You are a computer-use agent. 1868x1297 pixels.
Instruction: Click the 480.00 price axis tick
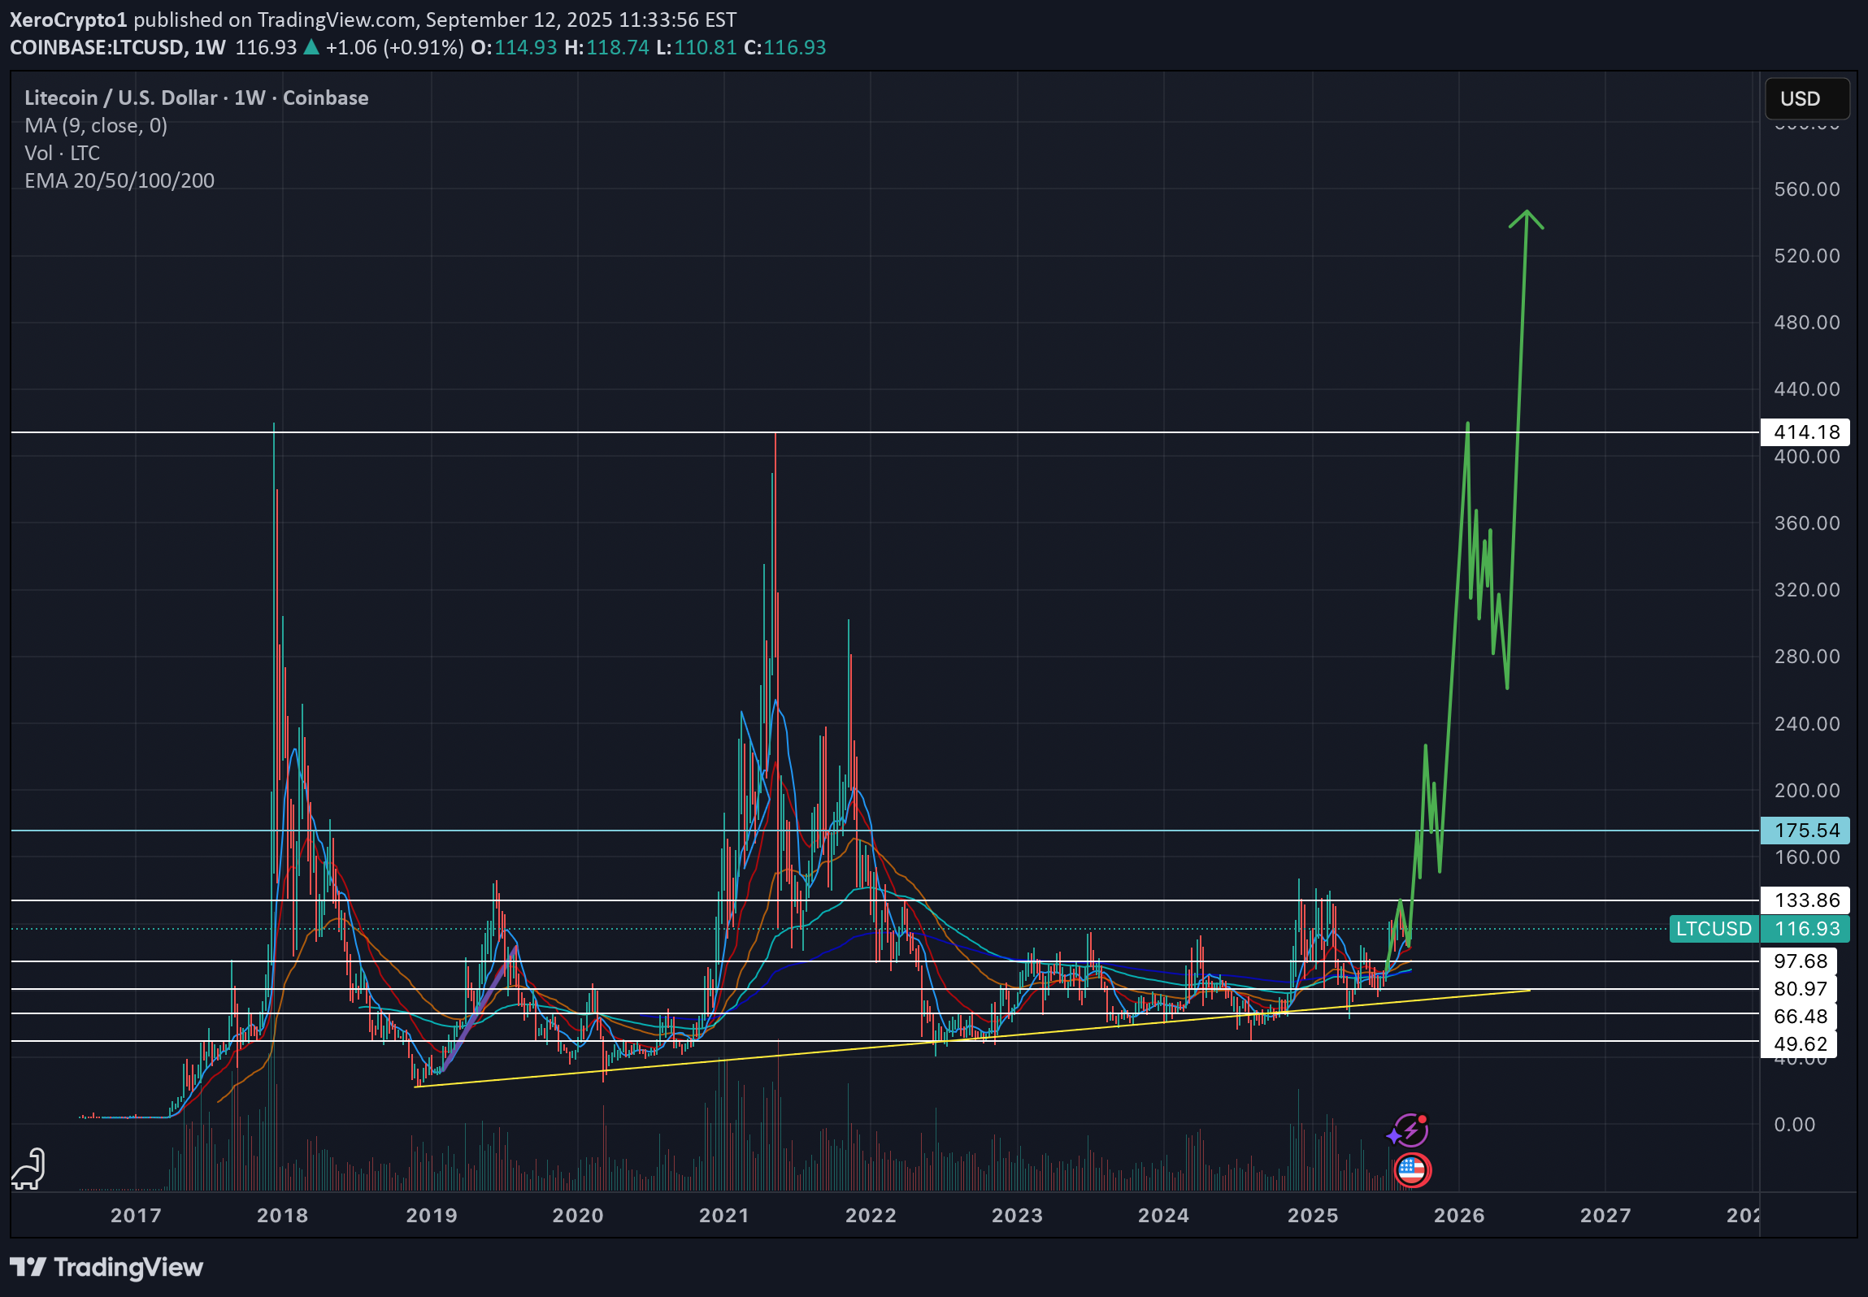pos(1807,322)
